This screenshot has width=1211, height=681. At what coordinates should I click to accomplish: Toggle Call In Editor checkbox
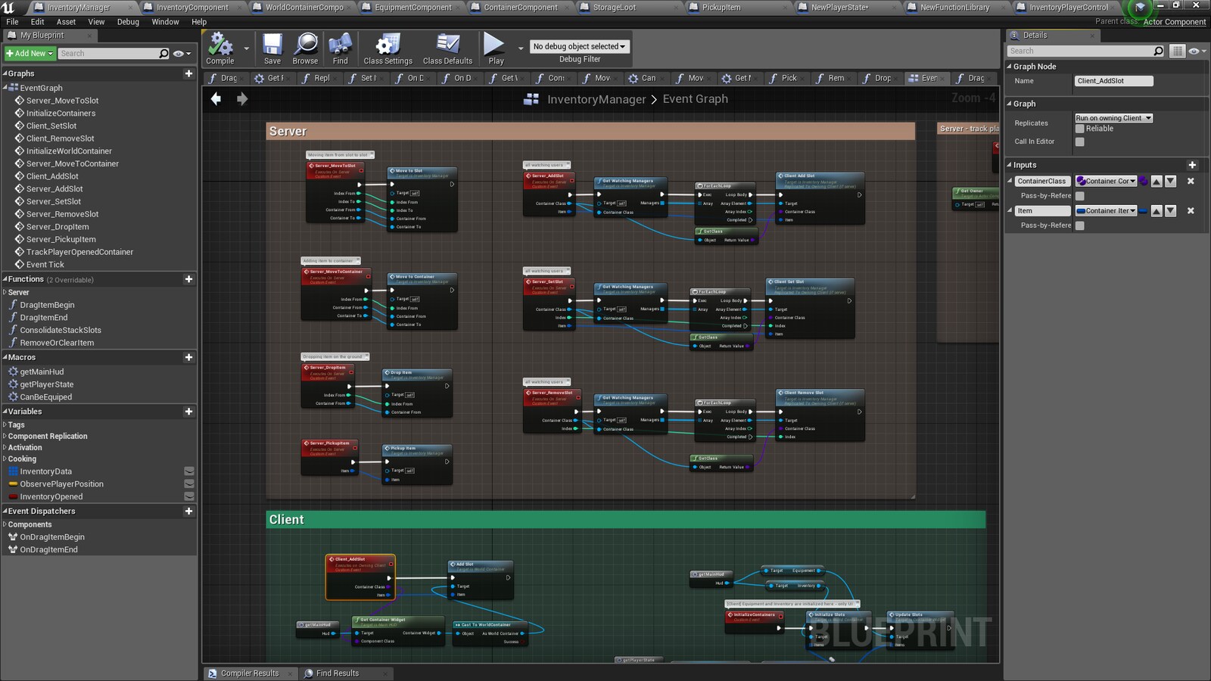tap(1080, 141)
